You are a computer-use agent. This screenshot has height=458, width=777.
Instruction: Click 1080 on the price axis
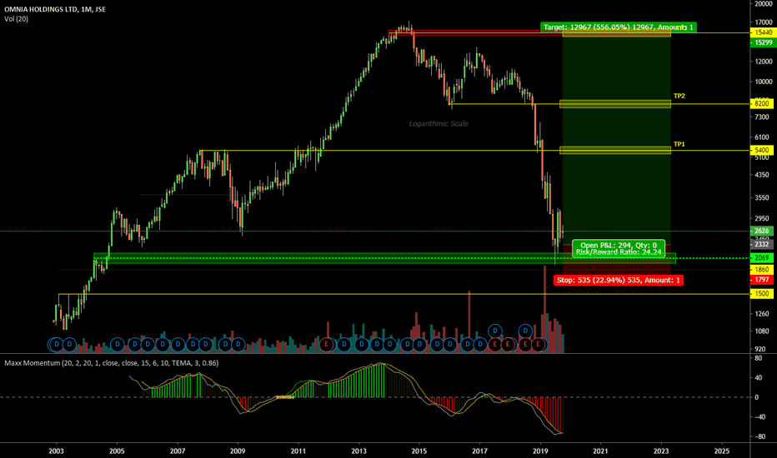(762, 331)
